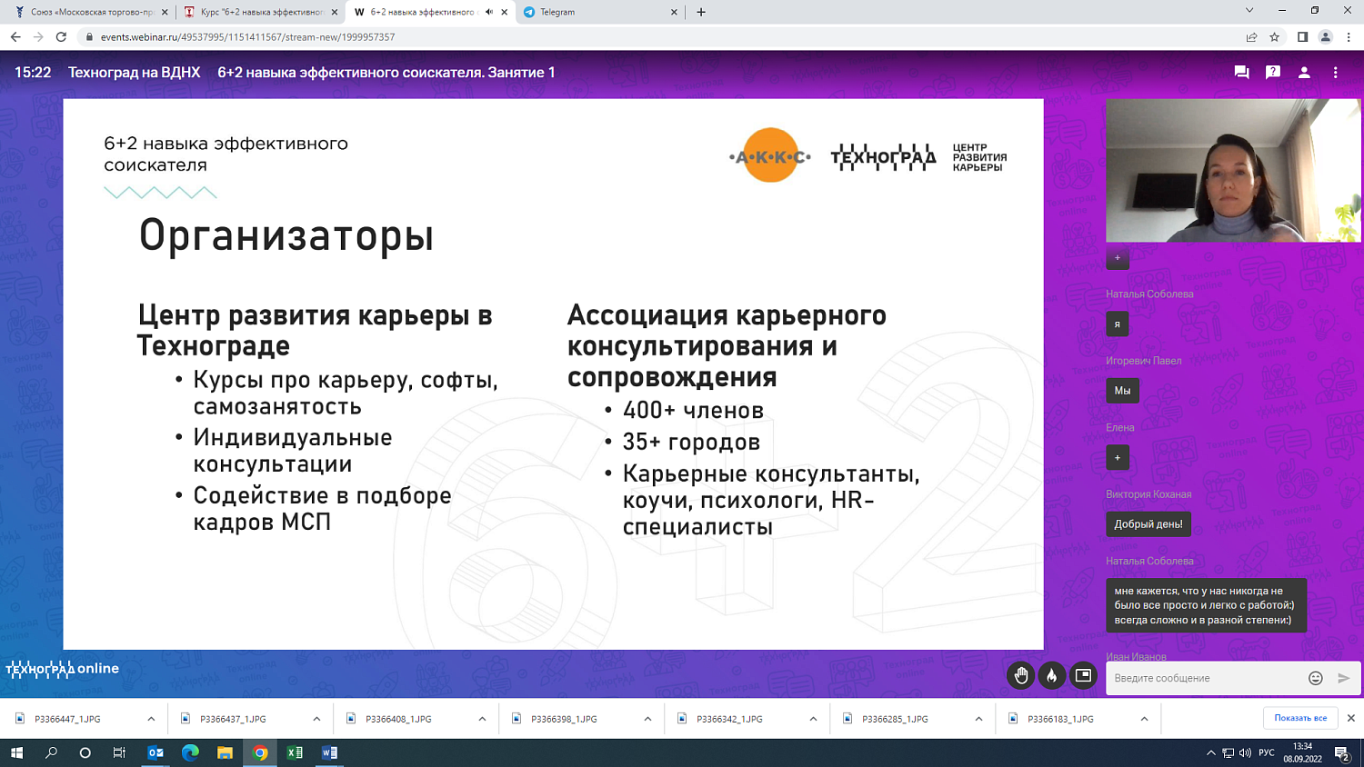Open Chrome profile avatar
Screen dimensions: 1364x767
[1326, 37]
